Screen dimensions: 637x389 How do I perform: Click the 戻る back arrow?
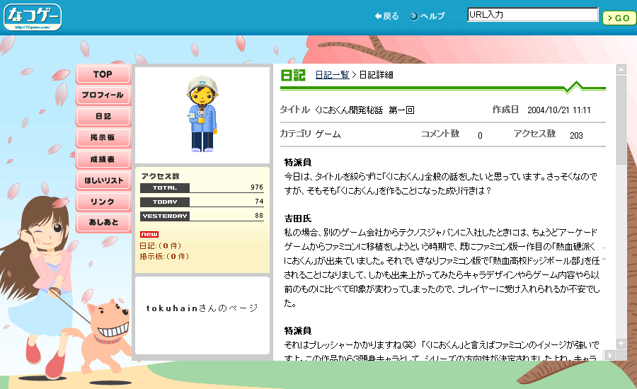[386, 16]
